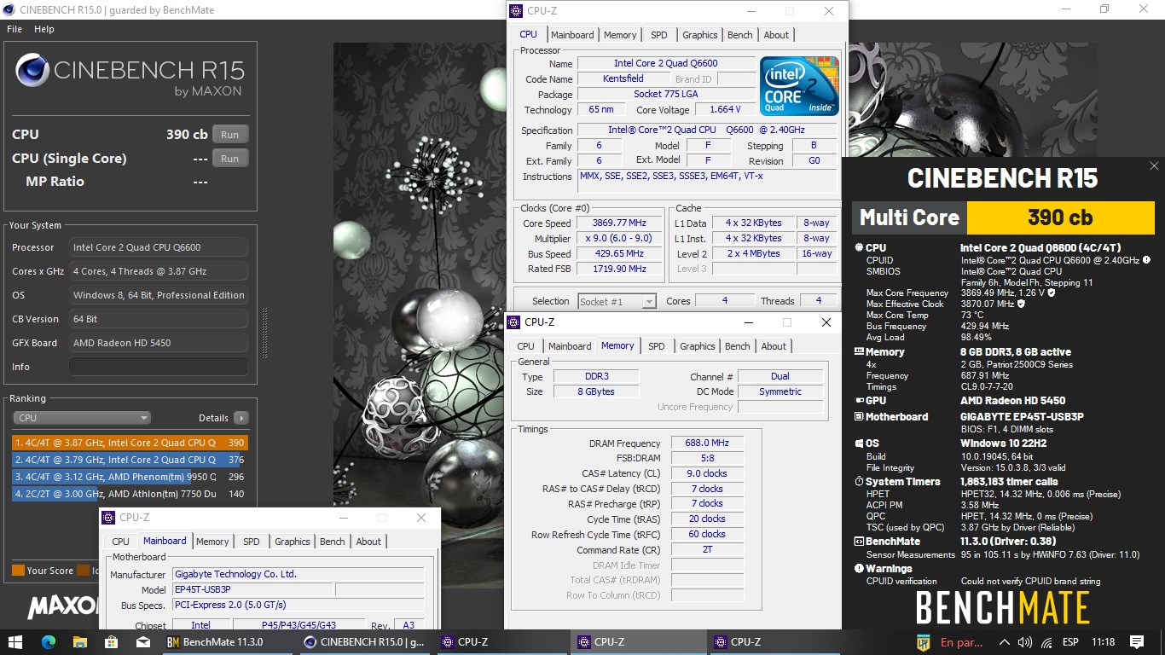1165x655 pixels.
Task: Switch to Memory tab in top CPU-Z window
Action: pyautogui.click(x=620, y=35)
